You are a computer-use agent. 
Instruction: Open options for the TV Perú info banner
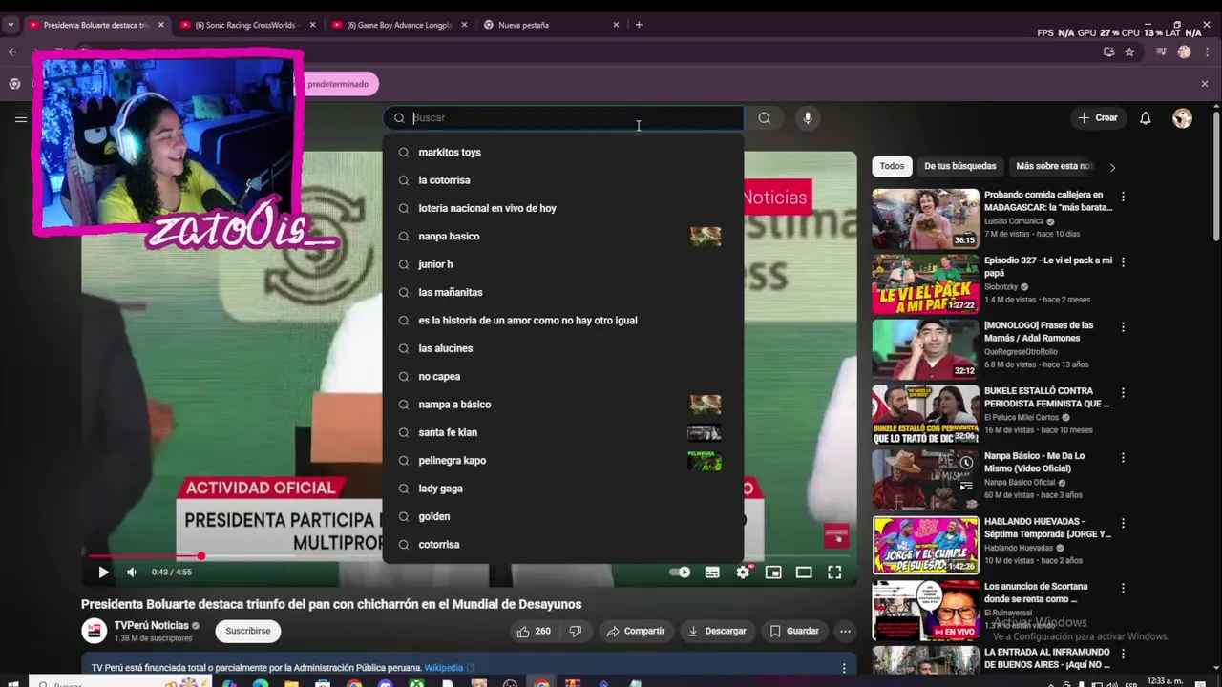844,668
